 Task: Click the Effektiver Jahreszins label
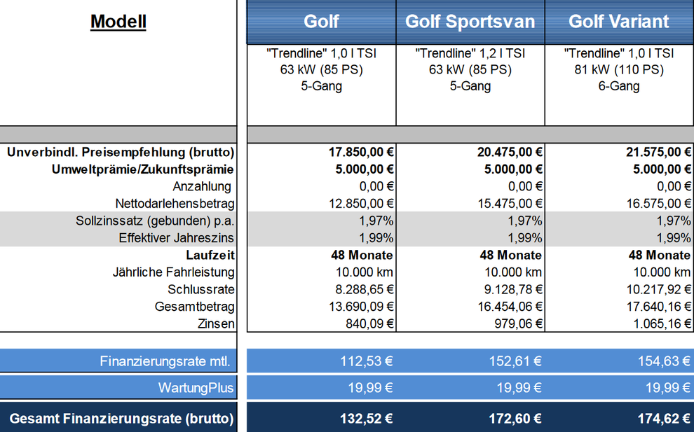pyautogui.click(x=176, y=238)
